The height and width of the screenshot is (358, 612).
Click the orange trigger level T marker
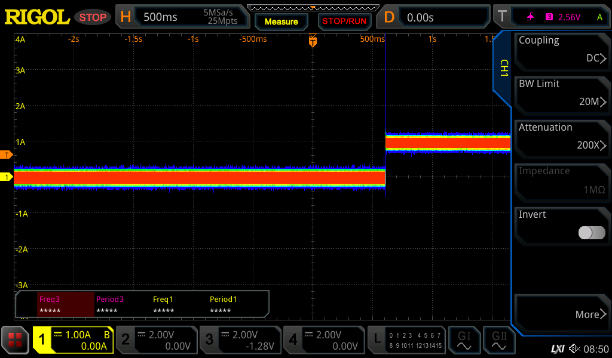[x=7, y=155]
